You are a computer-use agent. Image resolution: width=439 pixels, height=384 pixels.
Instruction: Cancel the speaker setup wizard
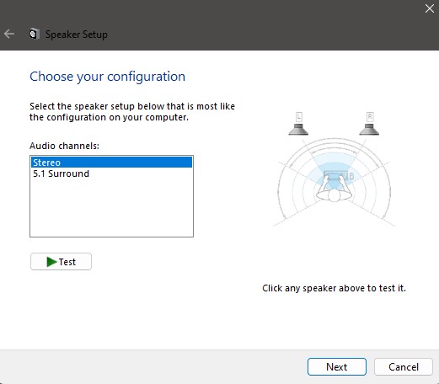click(404, 366)
